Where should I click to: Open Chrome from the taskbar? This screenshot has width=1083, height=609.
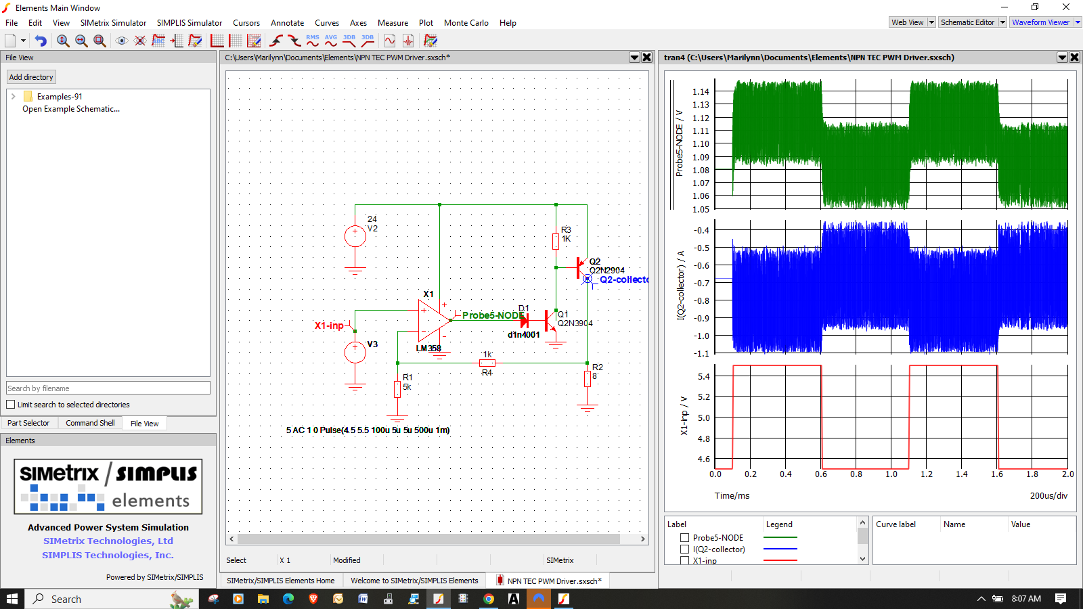(x=489, y=599)
